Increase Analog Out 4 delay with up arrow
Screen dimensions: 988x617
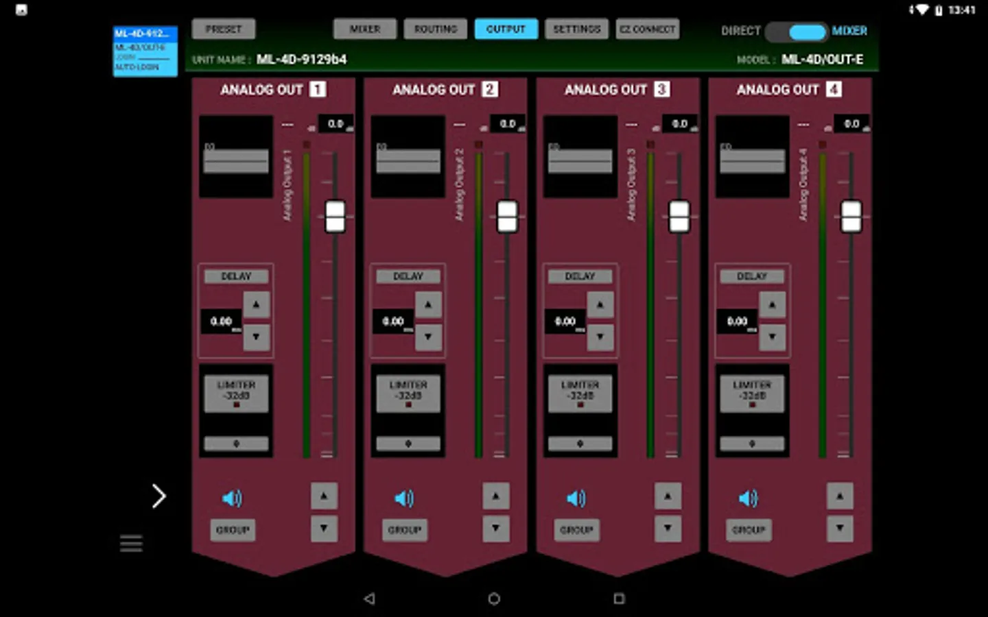pyautogui.click(x=773, y=304)
